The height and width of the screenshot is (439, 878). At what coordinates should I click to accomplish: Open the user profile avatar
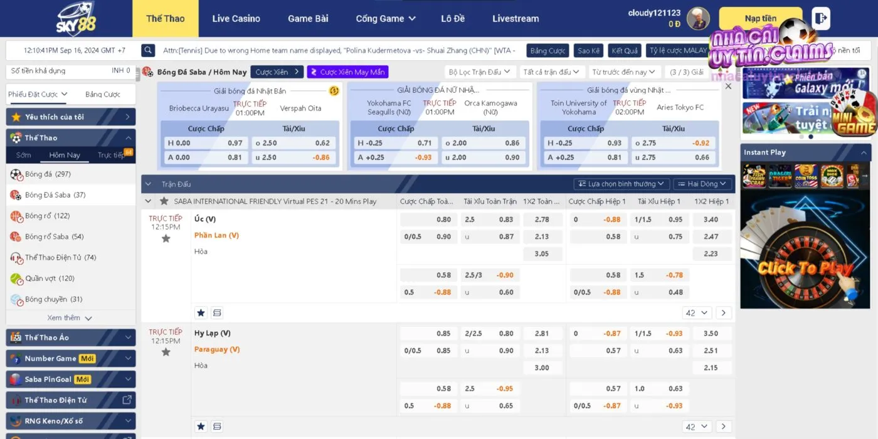coord(698,19)
